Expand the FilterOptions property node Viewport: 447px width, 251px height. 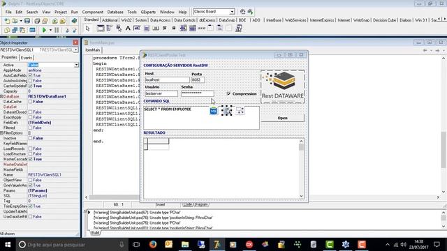[x=1, y=133]
